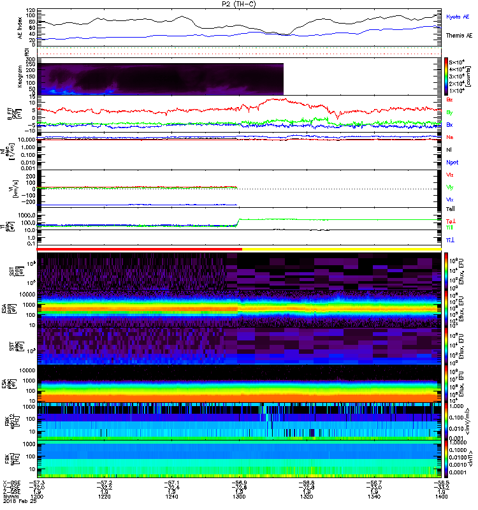Viewport: 478px width, 510px height.
Task: Click the red dotted ROI line
Action: [239, 54]
